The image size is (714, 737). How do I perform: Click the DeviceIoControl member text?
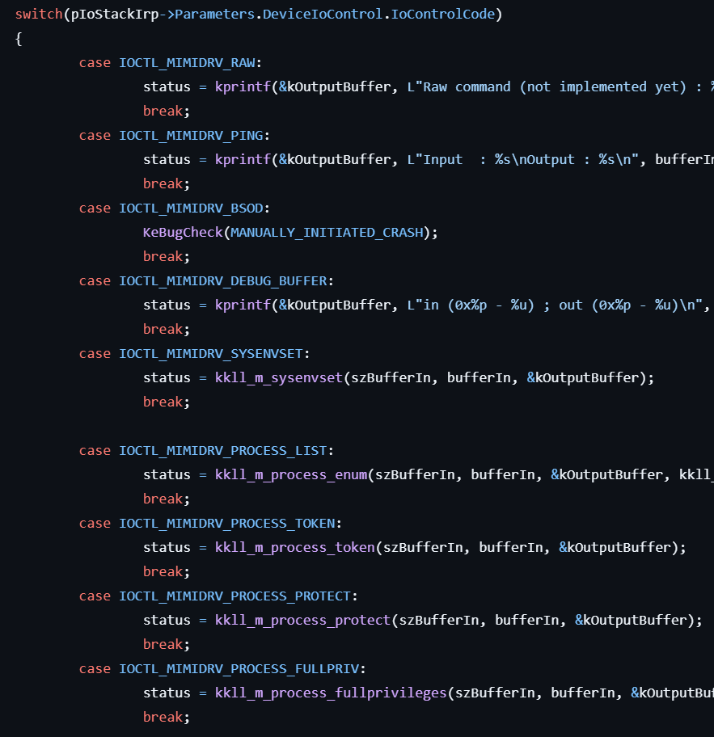pos(322,14)
